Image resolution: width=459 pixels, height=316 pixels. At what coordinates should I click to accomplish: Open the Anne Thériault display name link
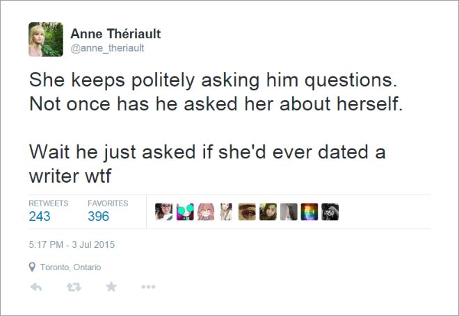[x=115, y=33]
